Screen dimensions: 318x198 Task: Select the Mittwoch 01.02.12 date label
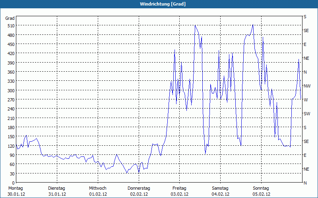point(97,191)
